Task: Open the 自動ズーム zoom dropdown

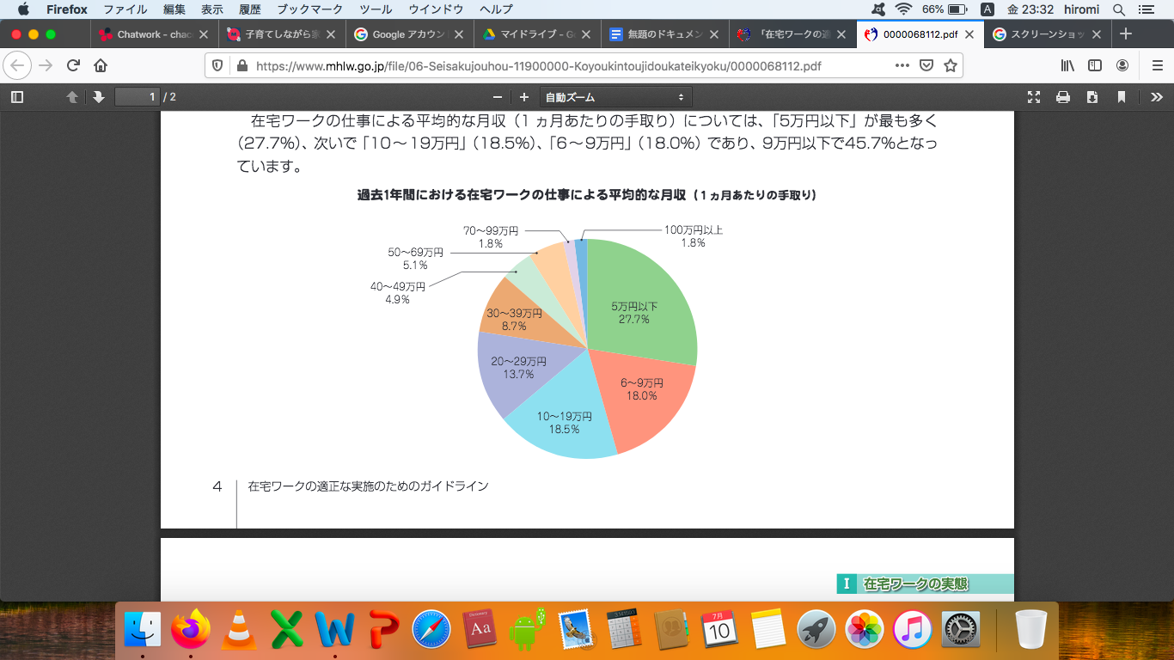Action: click(x=615, y=97)
